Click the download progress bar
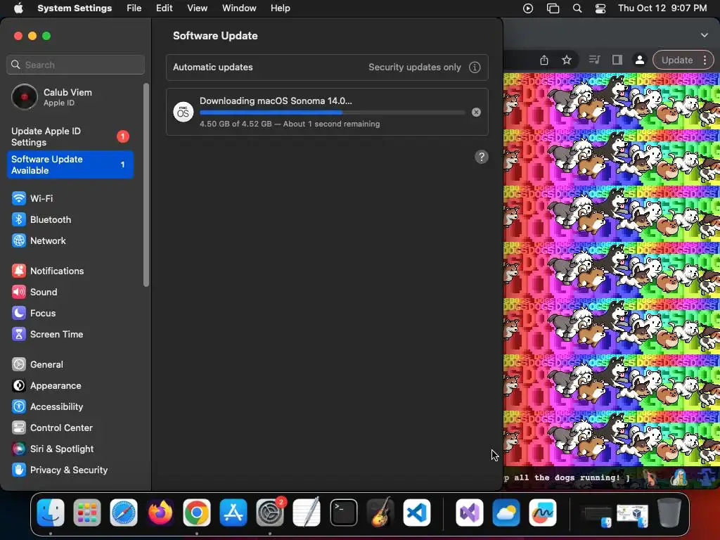Image resolution: width=720 pixels, height=540 pixels. (332, 112)
